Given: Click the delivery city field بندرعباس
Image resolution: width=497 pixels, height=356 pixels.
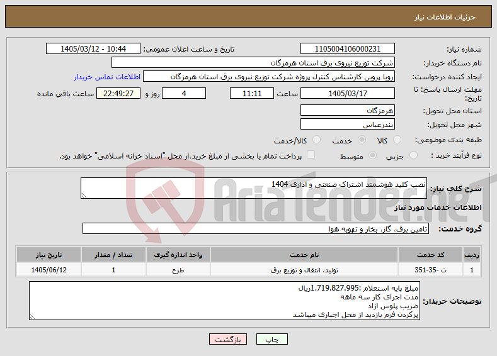Looking at the screenshot, I should click(x=347, y=124).
